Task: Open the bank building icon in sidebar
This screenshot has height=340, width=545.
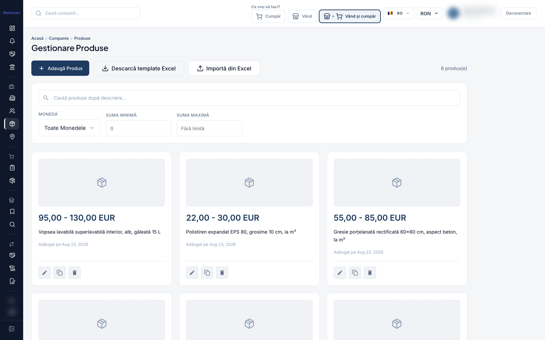Action: [12, 67]
